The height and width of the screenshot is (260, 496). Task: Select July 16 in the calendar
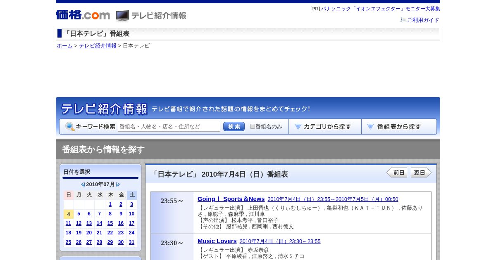click(121, 223)
